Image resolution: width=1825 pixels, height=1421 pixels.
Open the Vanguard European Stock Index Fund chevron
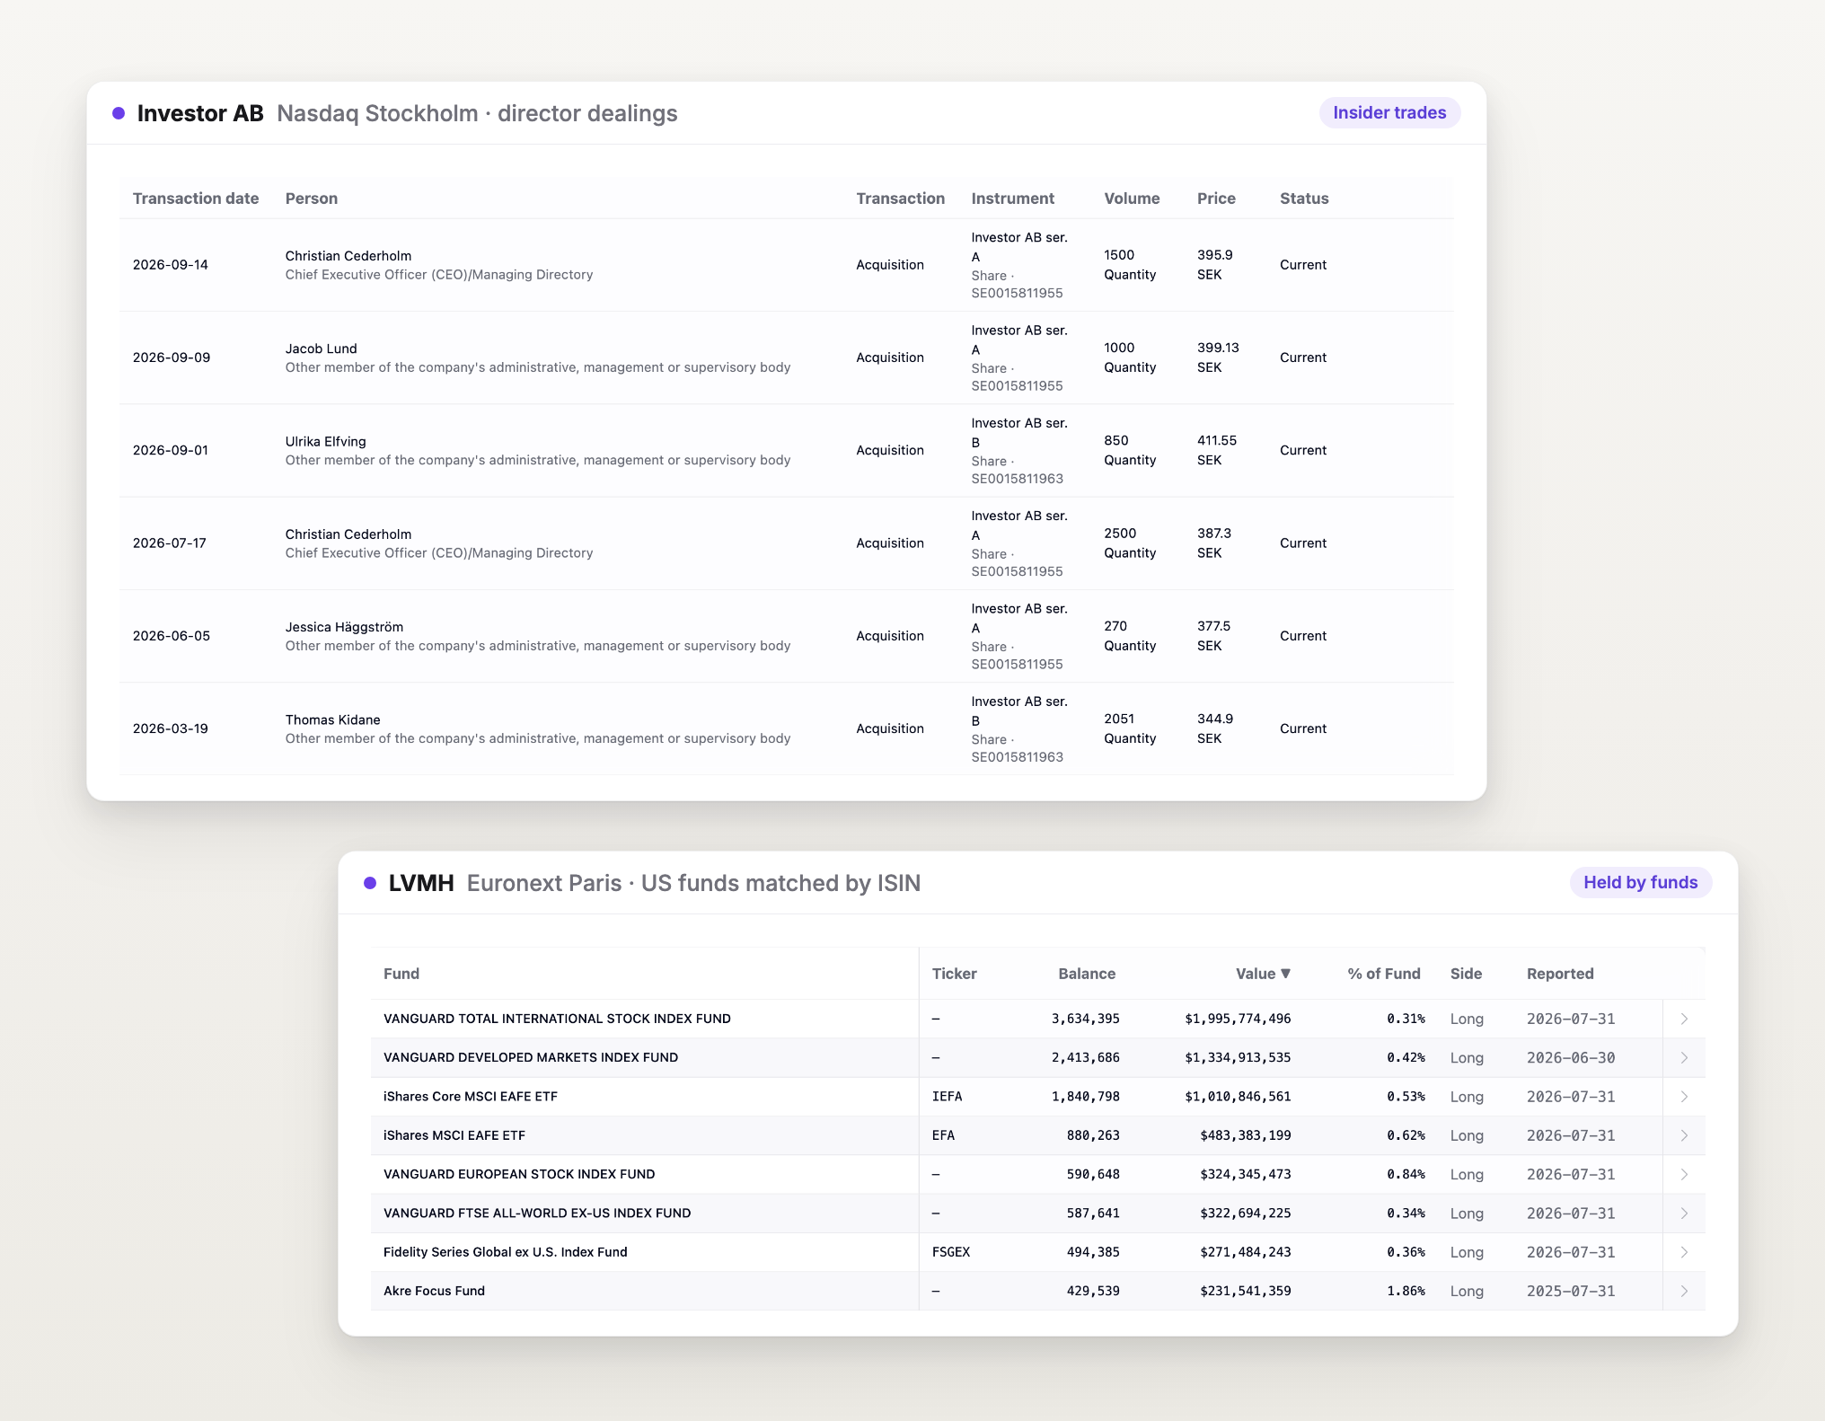click(x=1684, y=1174)
